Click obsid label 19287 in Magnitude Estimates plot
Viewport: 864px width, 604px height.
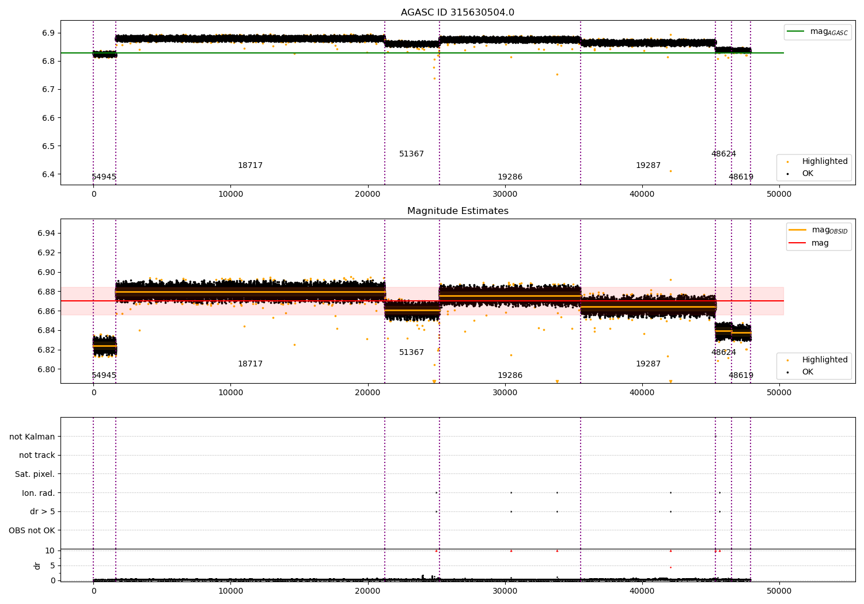[648, 364]
